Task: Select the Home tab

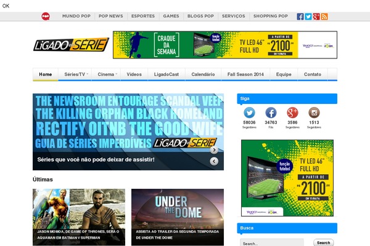Action: point(45,74)
